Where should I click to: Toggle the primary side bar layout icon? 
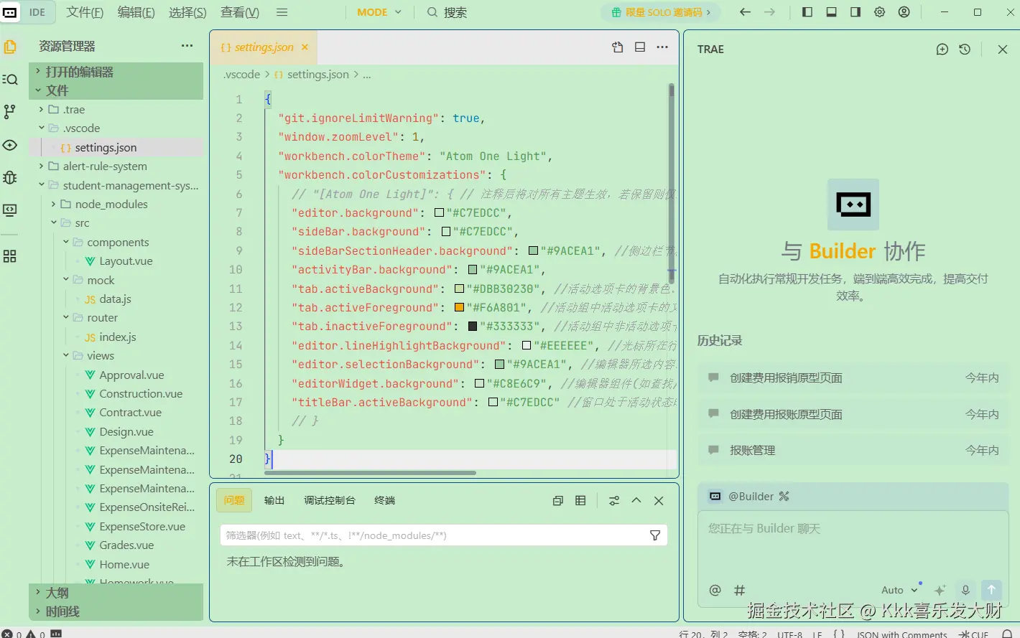pos(807,12)
